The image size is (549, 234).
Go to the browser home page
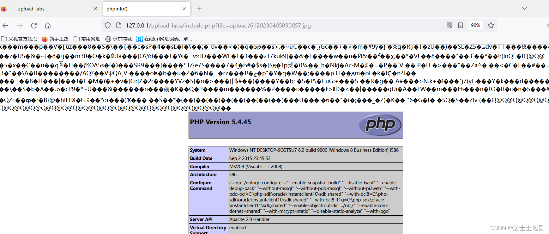(48, 26)
